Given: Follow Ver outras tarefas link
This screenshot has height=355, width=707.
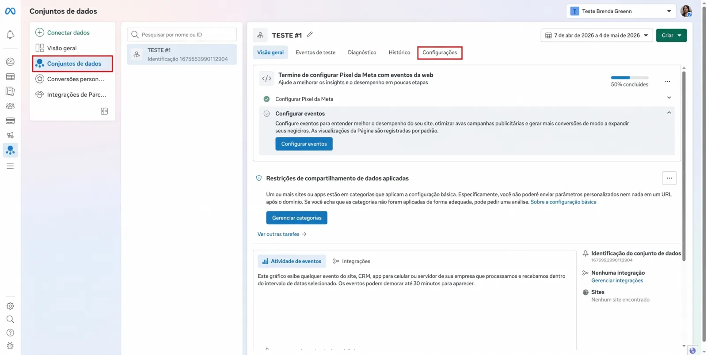Looking at the screenshot, I should coord(282,234).
